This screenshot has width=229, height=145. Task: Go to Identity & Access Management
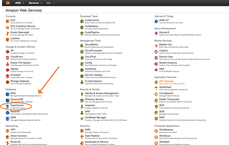point(102,93)
